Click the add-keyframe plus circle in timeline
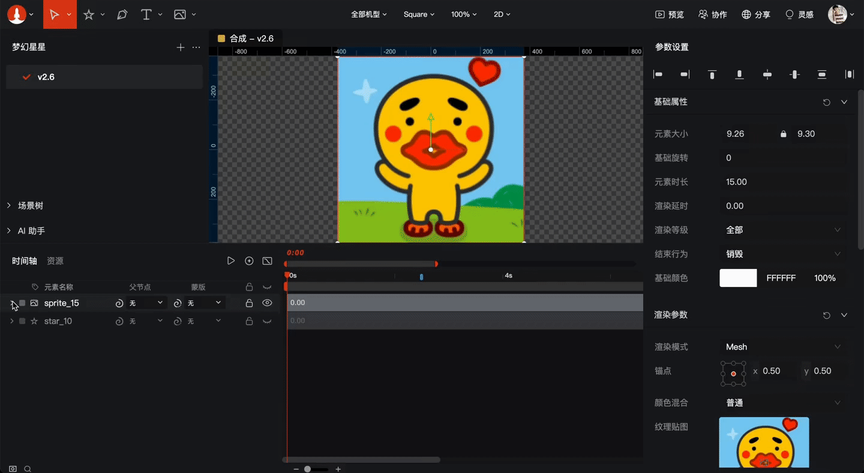The image size is (864, 473). coord(249,261)
